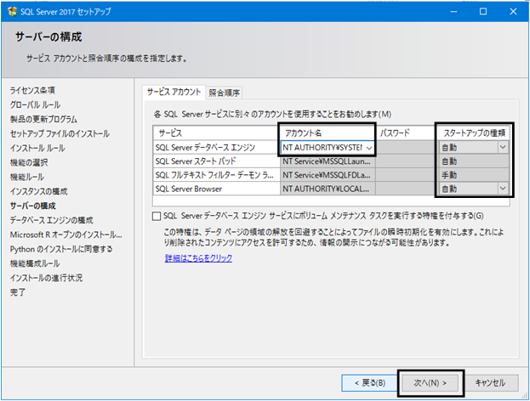This screenshot has height=401, width=530.
Task: Click the セットアップ ファイルのインストール step
Action: [x=60, y=133]
